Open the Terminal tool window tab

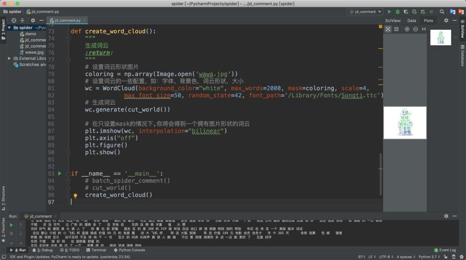click(96, 250)
